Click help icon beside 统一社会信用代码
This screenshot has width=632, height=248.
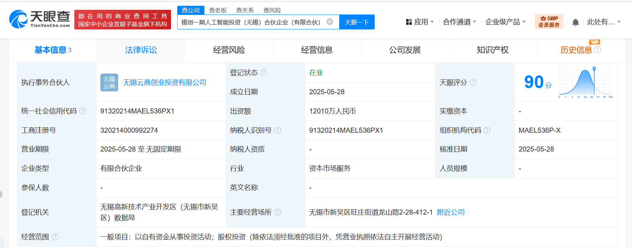(x=83, y=111)
